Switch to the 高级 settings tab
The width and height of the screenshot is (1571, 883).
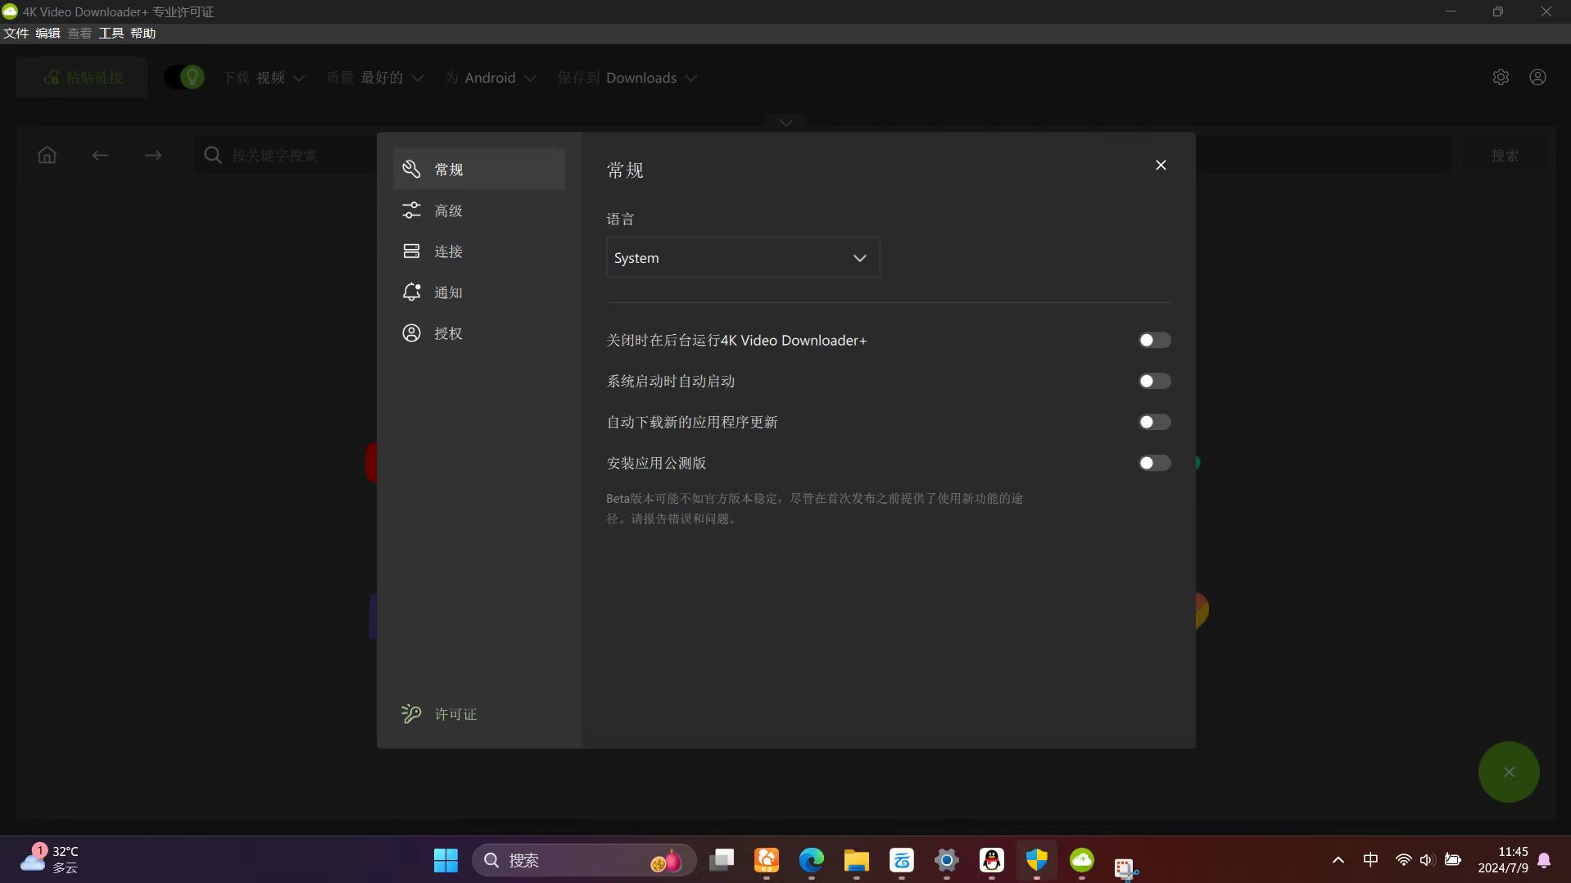click(448, 210)
